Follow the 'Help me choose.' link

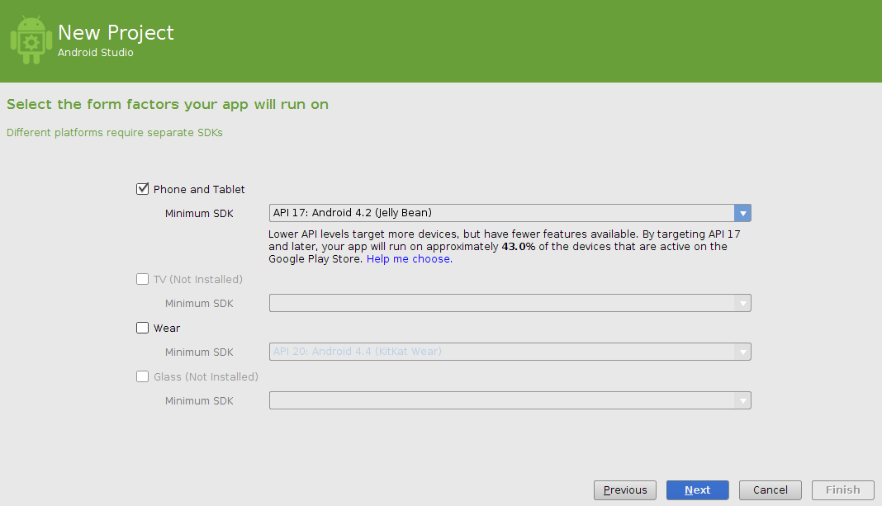(409, 258)
